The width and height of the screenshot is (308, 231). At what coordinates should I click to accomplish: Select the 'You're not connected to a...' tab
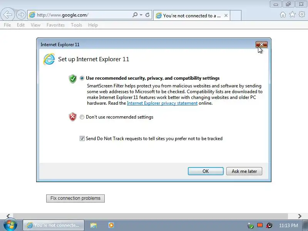(x=191, y=15)
